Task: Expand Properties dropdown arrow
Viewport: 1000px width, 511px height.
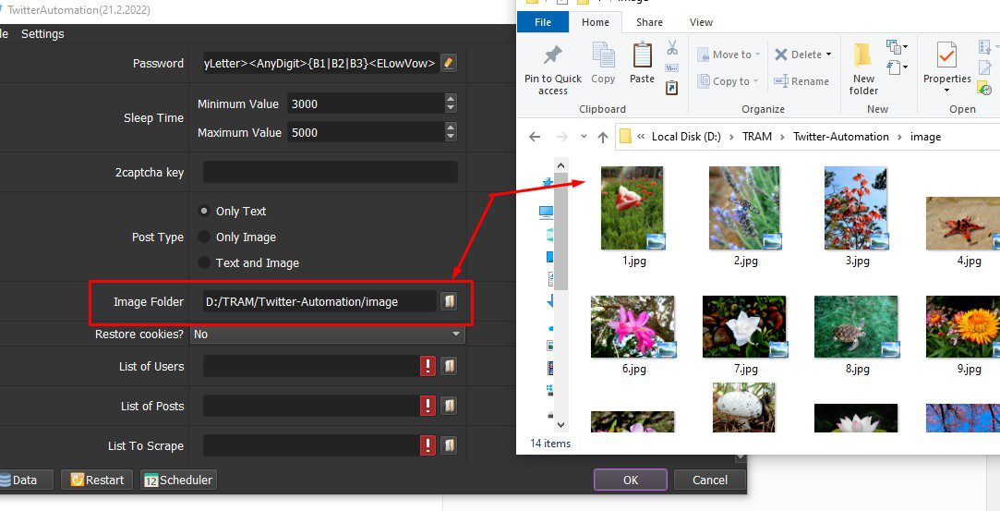Action: point(946,91)
